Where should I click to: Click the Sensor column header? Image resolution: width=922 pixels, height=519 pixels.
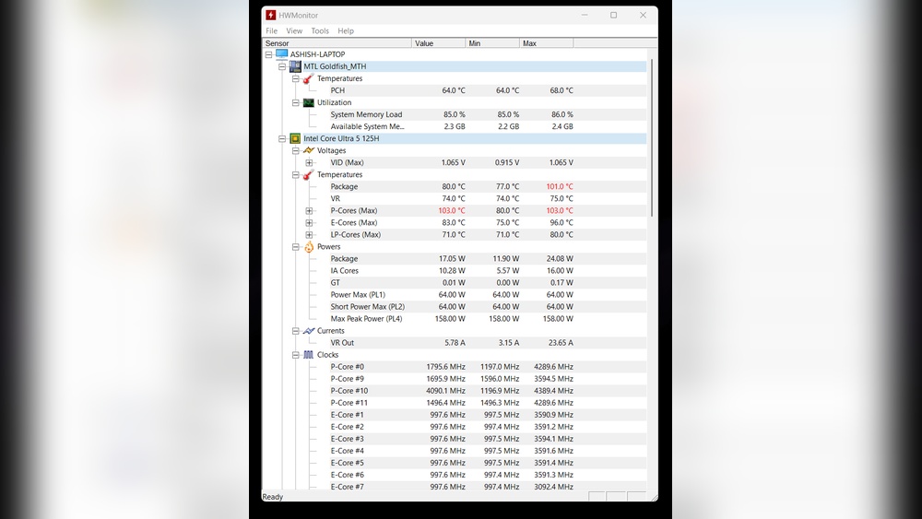point(337,43)
